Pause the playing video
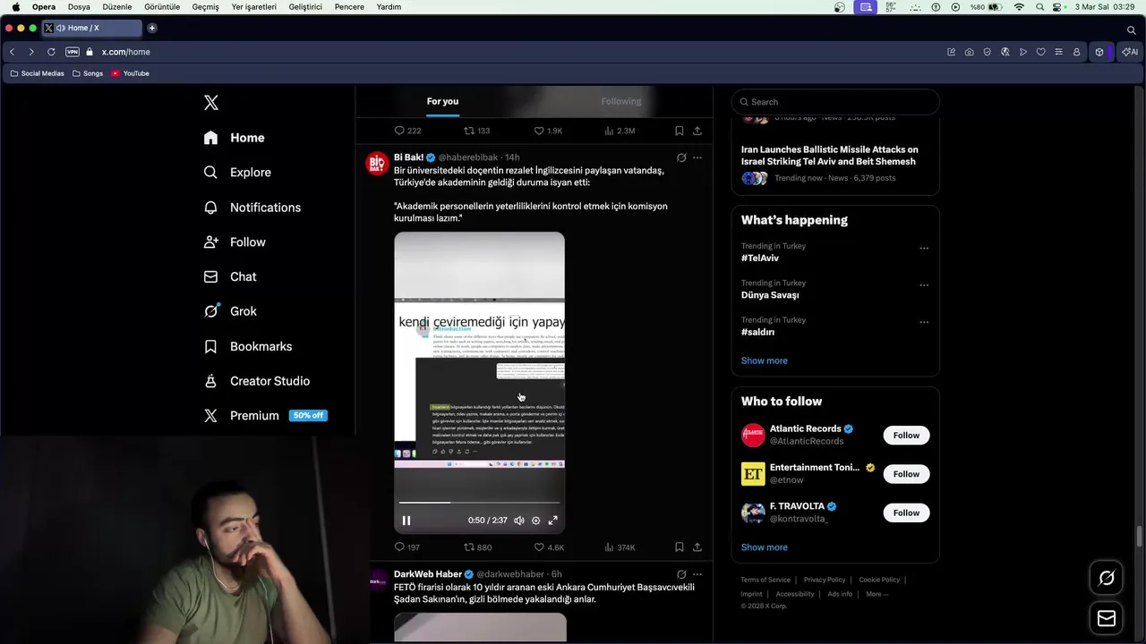The image size is (1146, 644). coord(406,521)
